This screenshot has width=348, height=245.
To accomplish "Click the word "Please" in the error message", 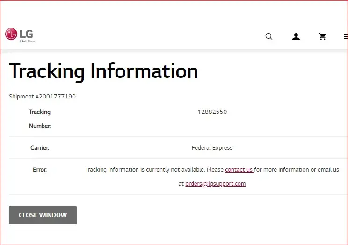I will pos(215,170).
